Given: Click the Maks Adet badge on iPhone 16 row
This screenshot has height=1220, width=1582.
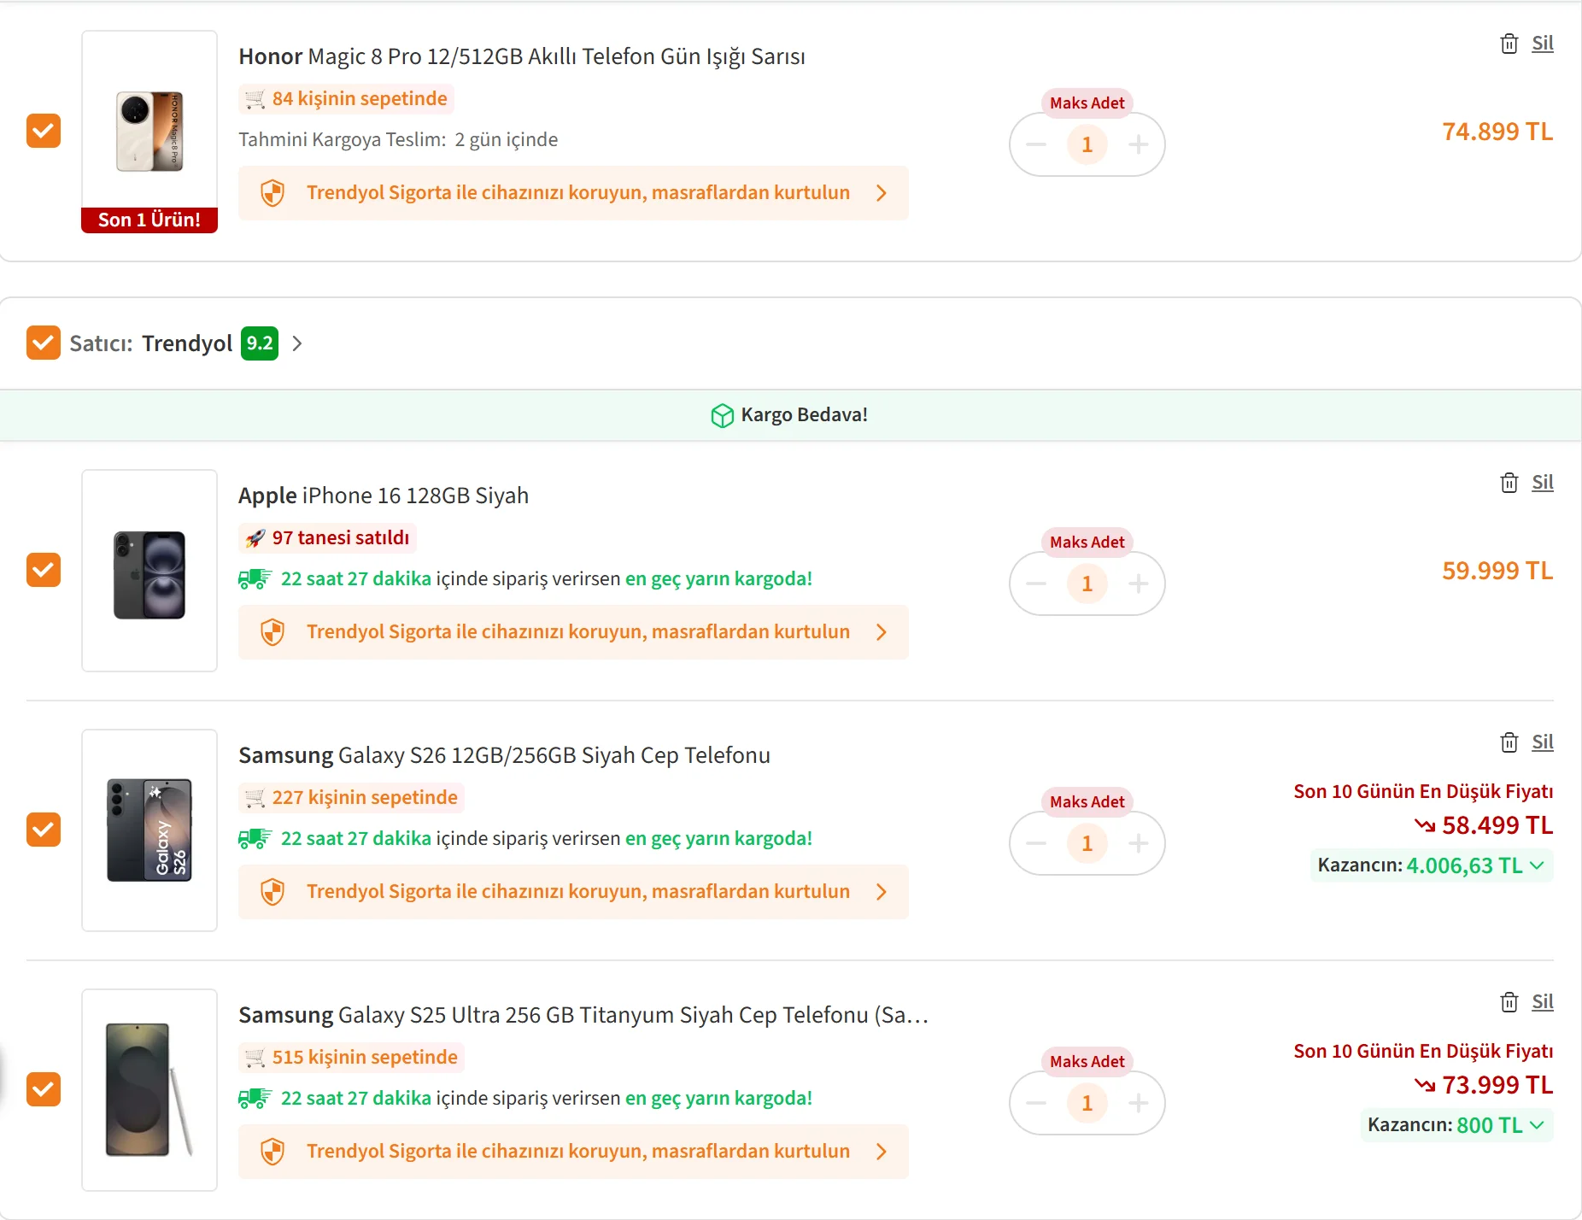Looking at the screenshot, I should [1087, 543].
